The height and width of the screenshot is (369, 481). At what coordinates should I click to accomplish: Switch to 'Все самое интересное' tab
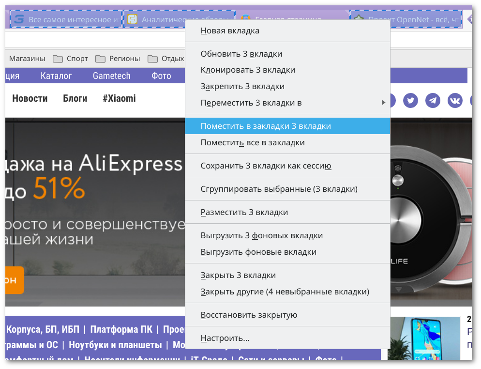pyautogui.click(x=66, y=19)
